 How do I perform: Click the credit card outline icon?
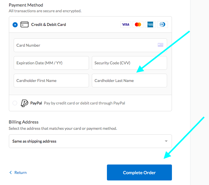(x=25, y=24)
